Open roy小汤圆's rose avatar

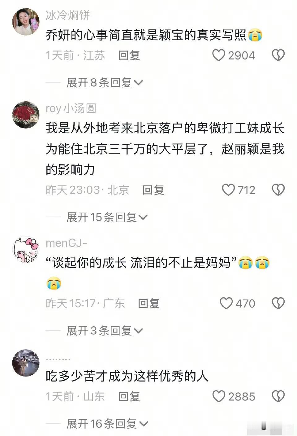pyautogui.click(x=26, y=115)
